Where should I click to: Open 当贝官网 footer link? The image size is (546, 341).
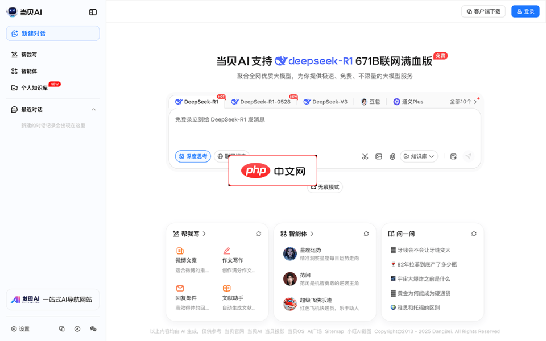click(x=234, y=331)
